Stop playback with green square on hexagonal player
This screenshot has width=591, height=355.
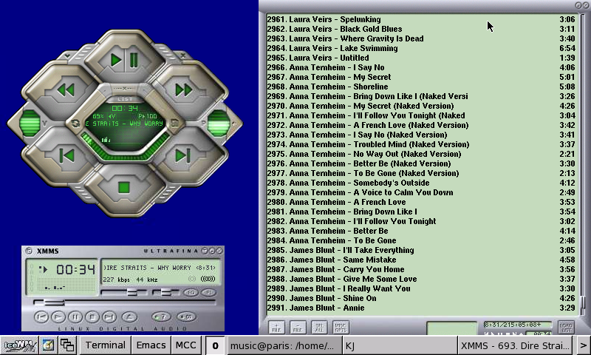124,188
